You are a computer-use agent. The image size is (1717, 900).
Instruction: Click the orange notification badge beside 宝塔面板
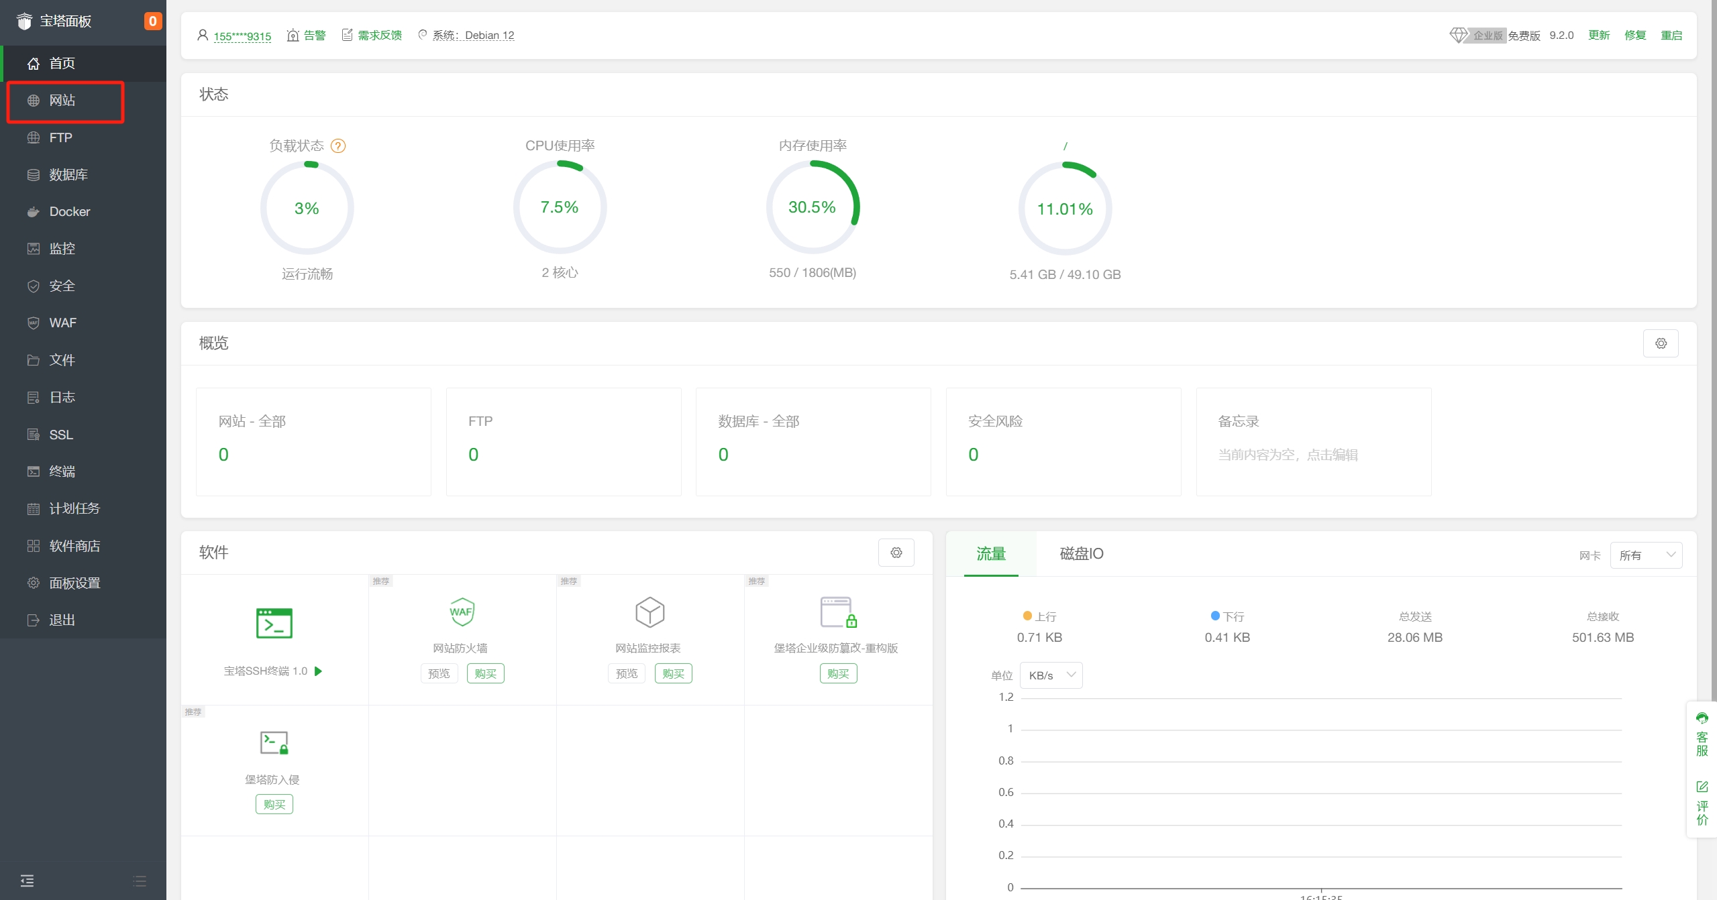152,21
